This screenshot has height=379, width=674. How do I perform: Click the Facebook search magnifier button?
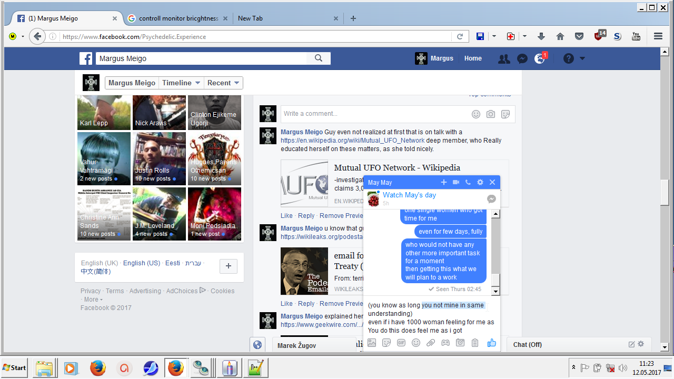(319, 58)
